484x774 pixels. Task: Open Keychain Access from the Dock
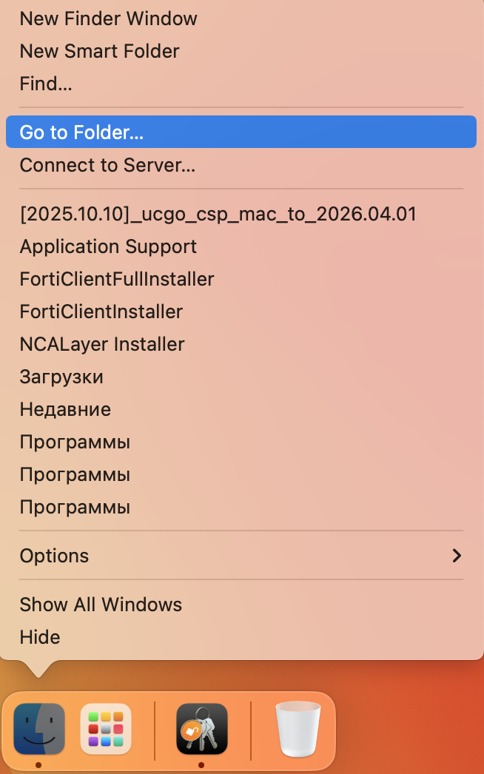tap(201, 729)
